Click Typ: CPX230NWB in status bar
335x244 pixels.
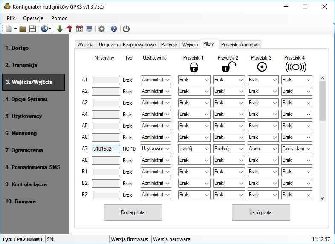[x=22, y=239]
